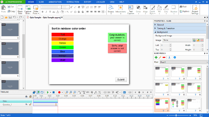Click the Find button
Image resolution: width=209 pixels, height=117 pixels.
[x=183, y=7]
